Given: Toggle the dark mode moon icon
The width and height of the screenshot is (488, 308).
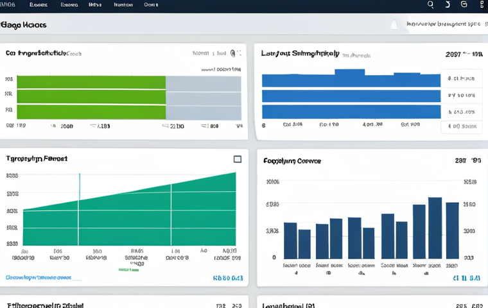Looking at the screenshot, I should tap(448, 4).
